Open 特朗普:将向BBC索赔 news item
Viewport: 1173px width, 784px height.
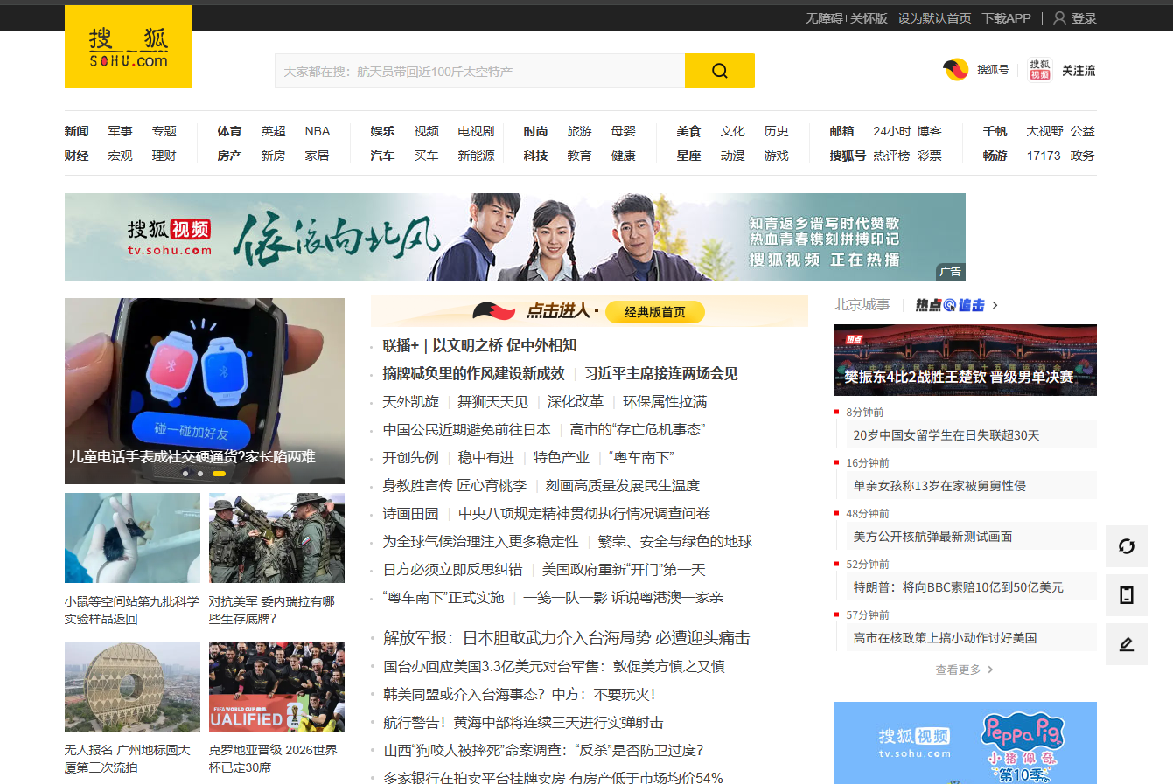(958, 587)
